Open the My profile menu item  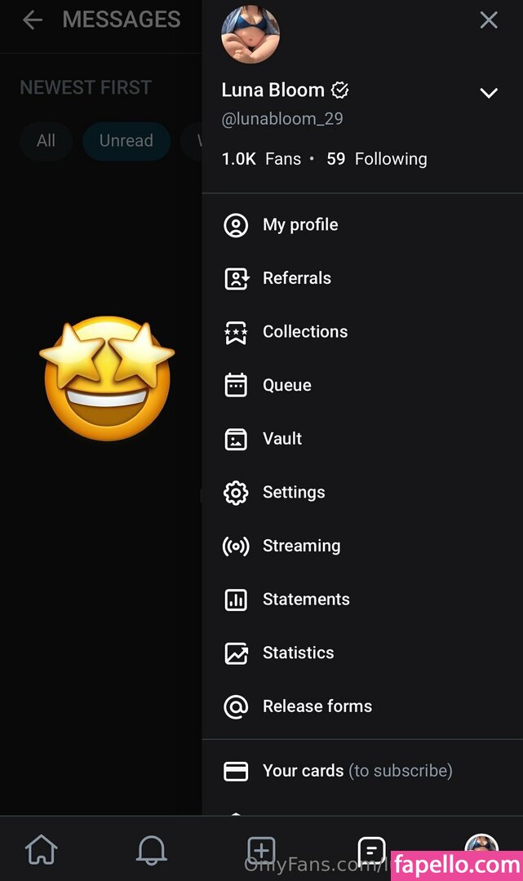click(x=300, y=225)
